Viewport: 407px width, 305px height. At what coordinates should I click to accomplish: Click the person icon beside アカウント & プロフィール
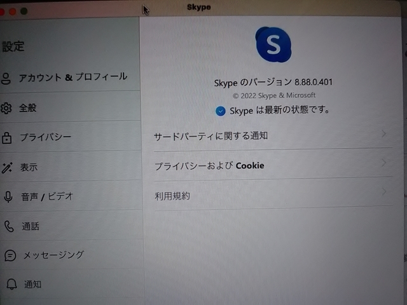click(6, 79)
